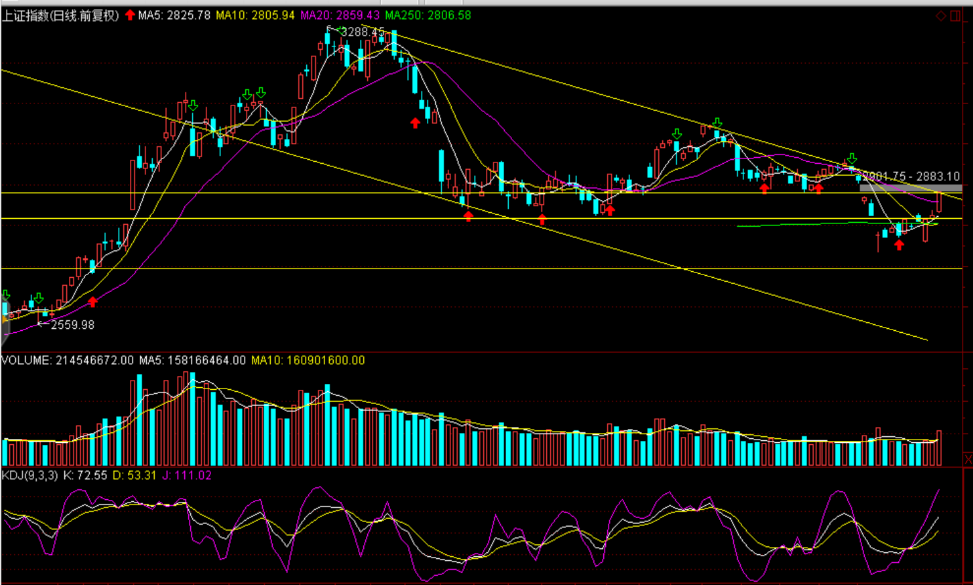Select the MA250 indicator label
The height and width of the screenshot is (585, 973).
(427, 15)
